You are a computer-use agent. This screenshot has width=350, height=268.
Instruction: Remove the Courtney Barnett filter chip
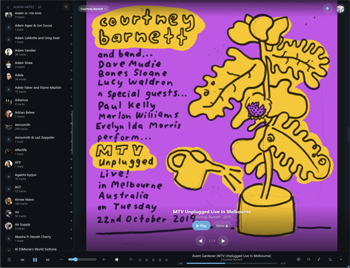(x=105, y=9)
